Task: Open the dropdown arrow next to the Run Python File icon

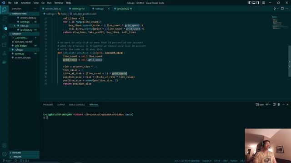Action: 278,9
